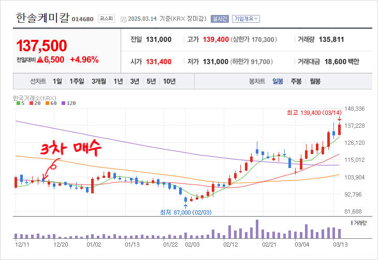
Task: Click the 최고 139,400 (03/14) high label
Action: 314,113
